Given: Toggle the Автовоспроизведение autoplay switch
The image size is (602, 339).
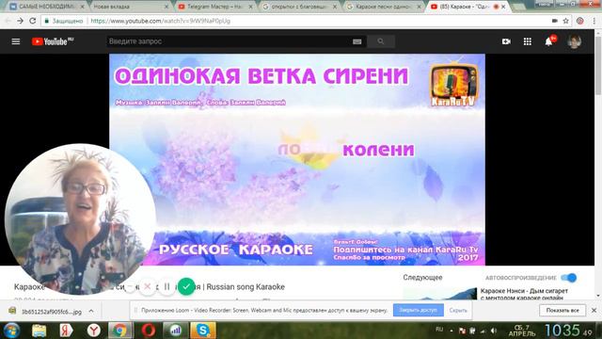Looking at the screenshot, I should click(569, 278).
